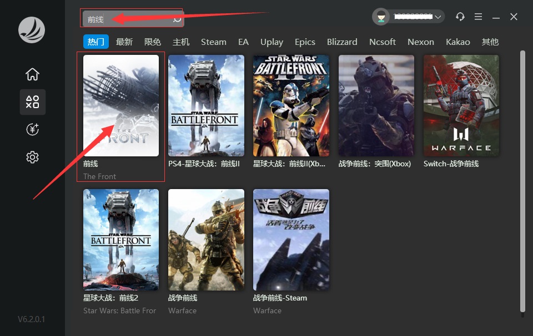533x336 pixels.
Task: Open the home page from the sidebar
Action: coord(32,74)
